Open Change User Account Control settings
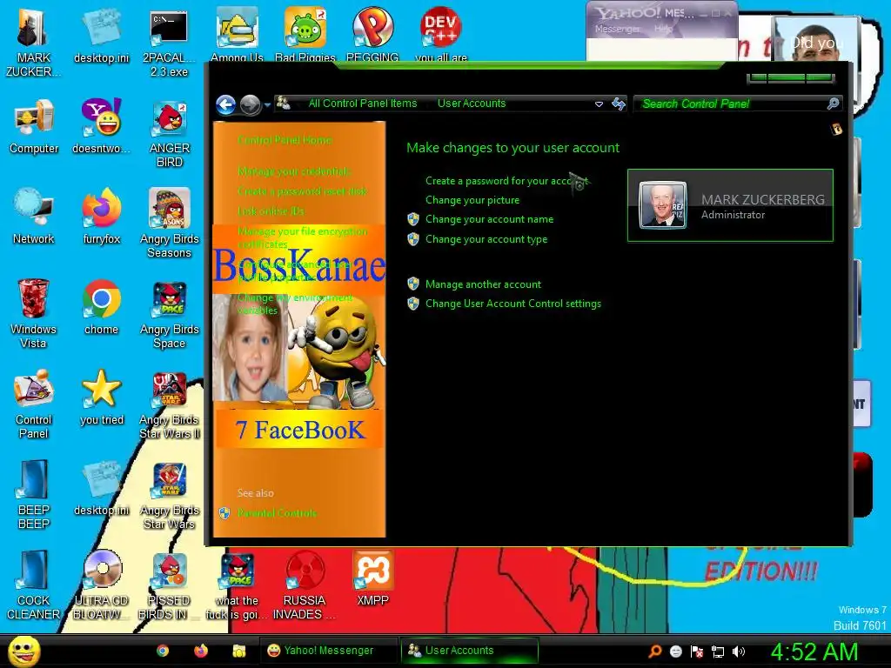 (513, 304)
